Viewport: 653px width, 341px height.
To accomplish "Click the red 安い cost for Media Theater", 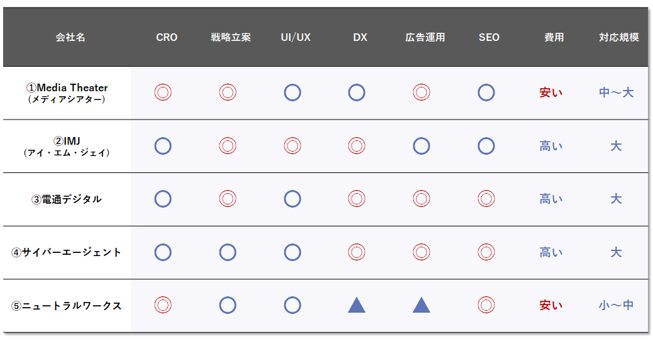I will coord(550,92).
